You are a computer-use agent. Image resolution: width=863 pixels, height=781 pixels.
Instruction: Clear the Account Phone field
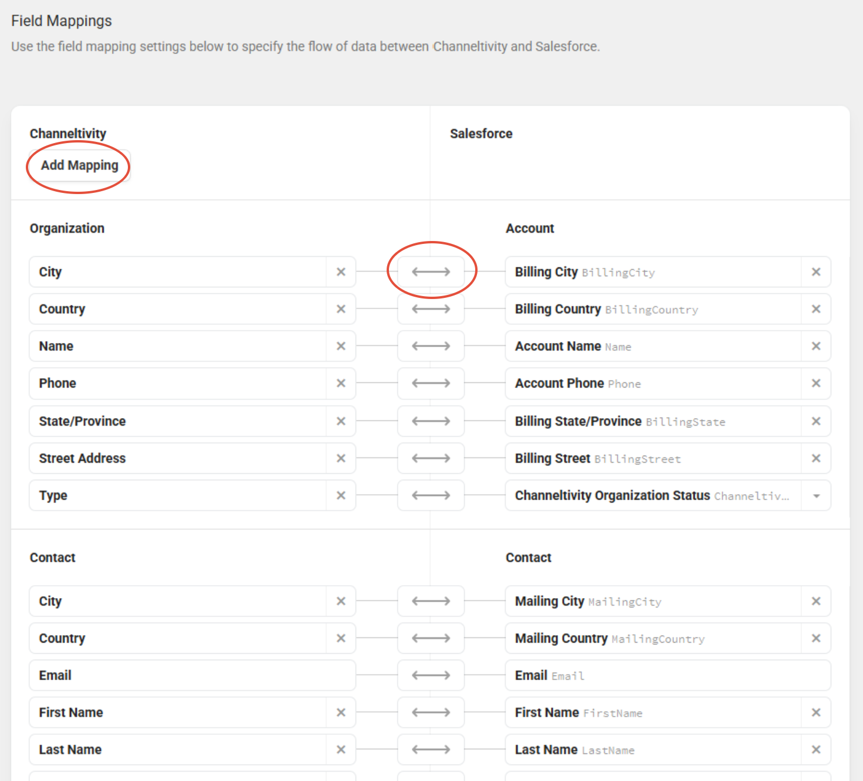pyautogui.click(x=816, y=383)
